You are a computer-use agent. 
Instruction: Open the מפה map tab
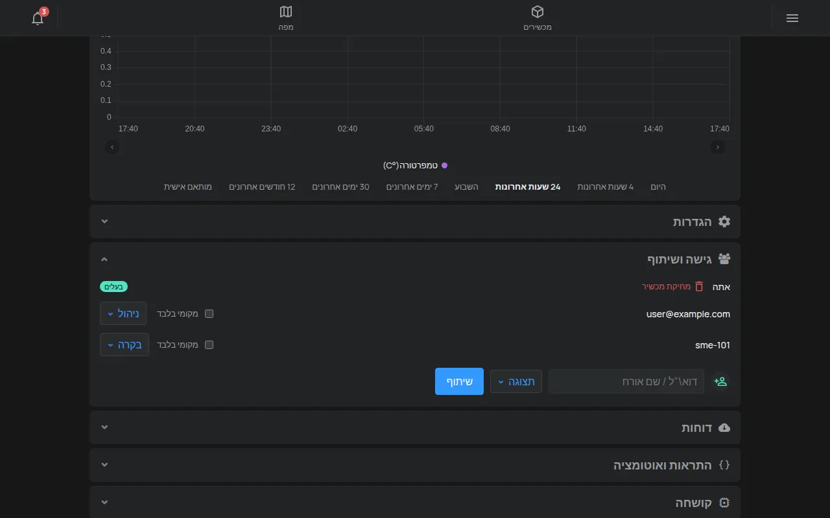pos(286,18)
